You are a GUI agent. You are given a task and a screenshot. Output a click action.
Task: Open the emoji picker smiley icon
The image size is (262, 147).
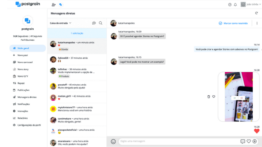click(113, 141)
